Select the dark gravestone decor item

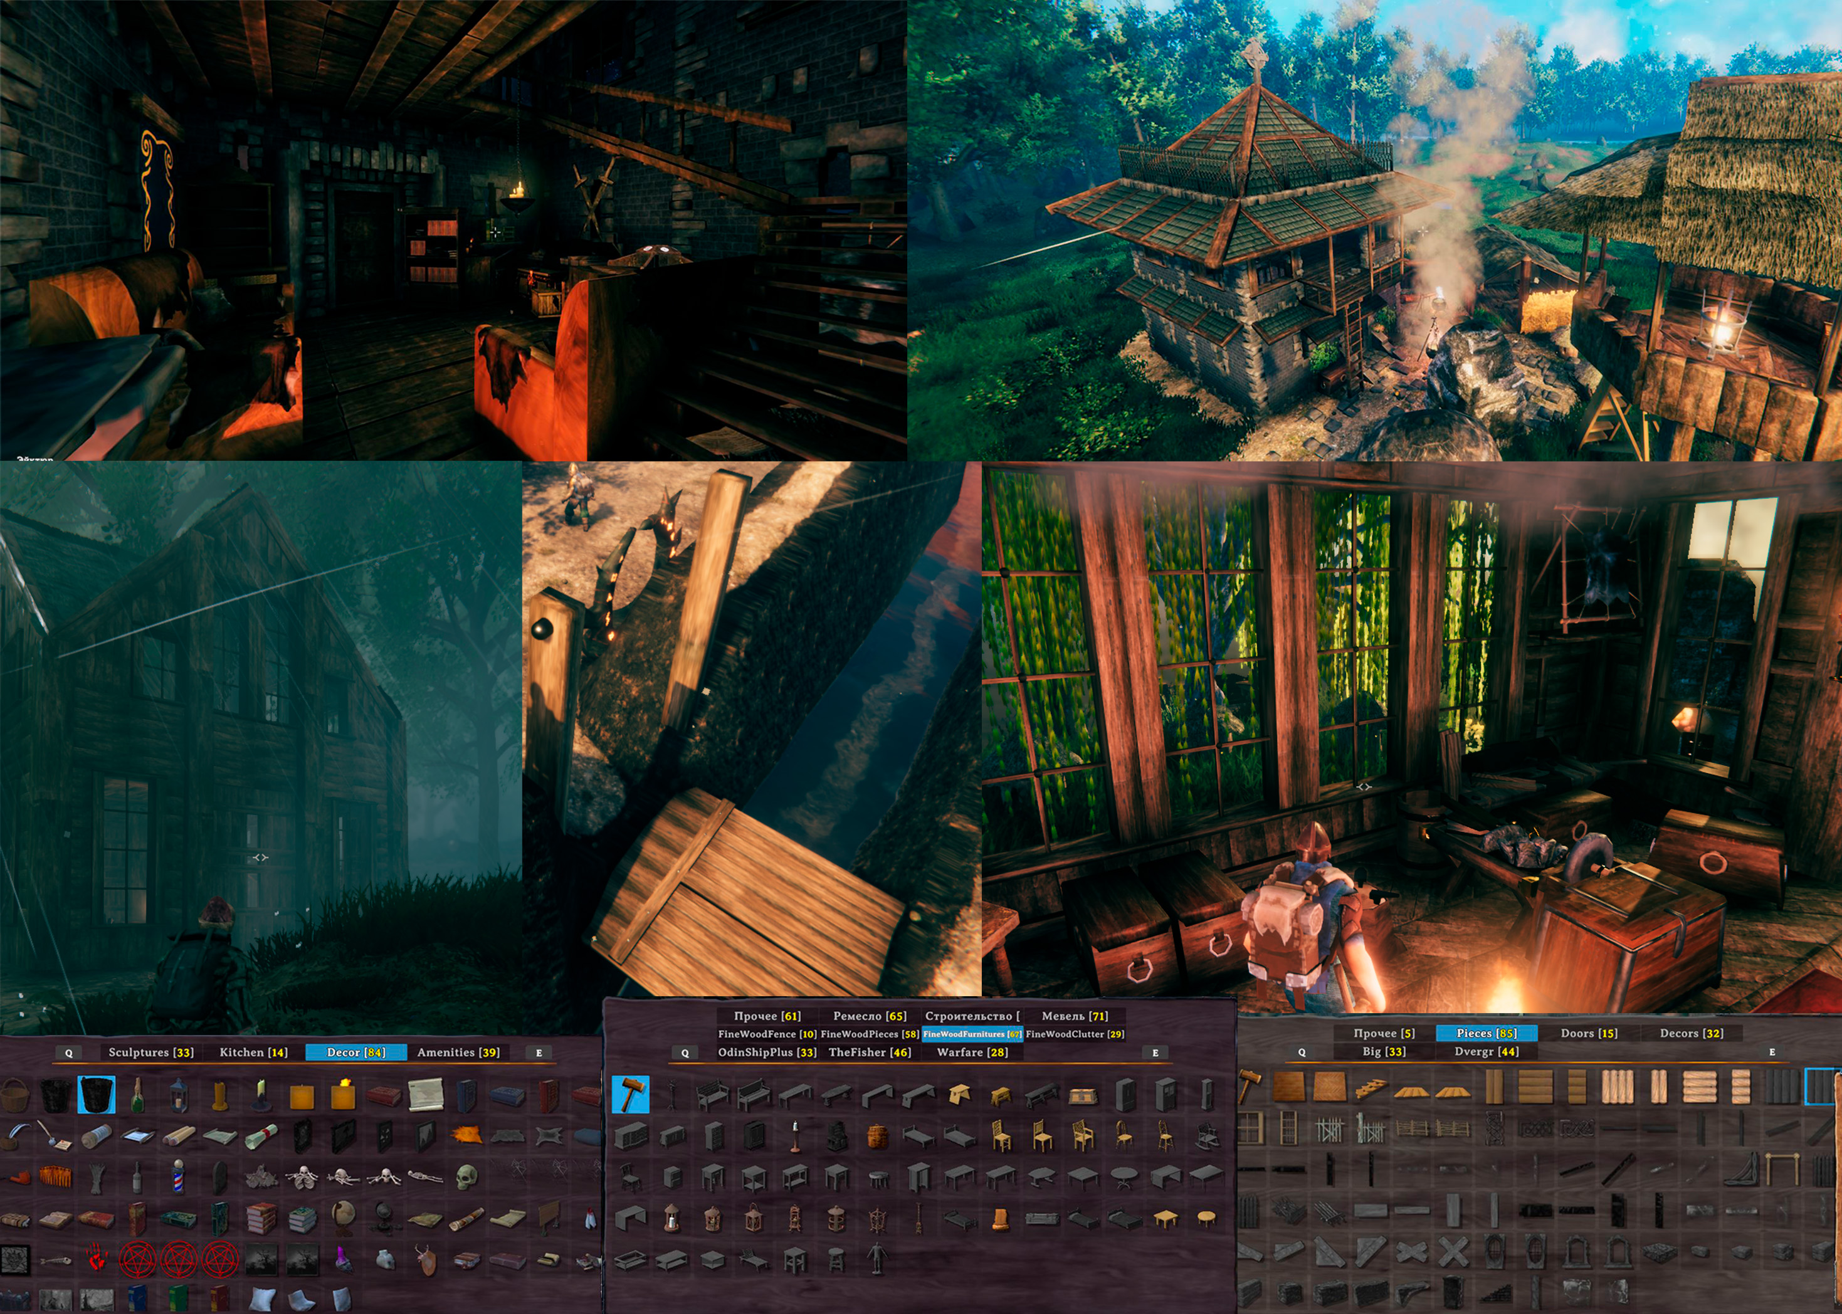[x=219, y=1177]
